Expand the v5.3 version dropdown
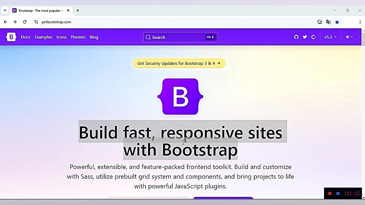365x205 pixels. 330,37
